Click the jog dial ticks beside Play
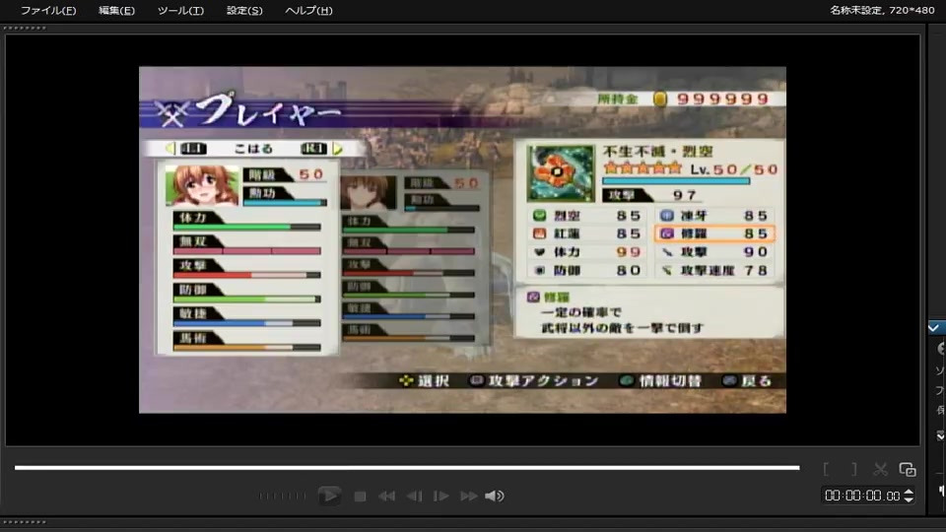This screenshot has width=946, height=532. [282, 497]
